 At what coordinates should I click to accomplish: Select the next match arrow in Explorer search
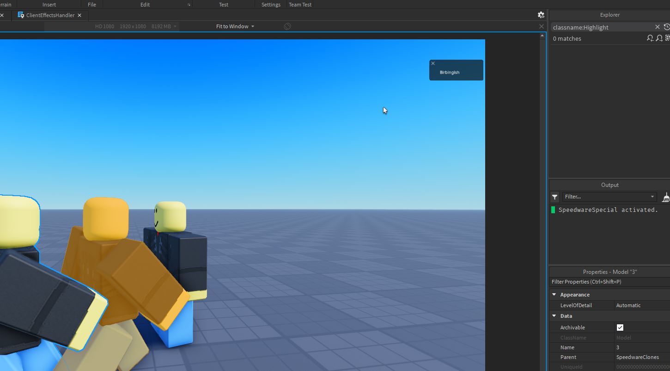coord(658,38)
